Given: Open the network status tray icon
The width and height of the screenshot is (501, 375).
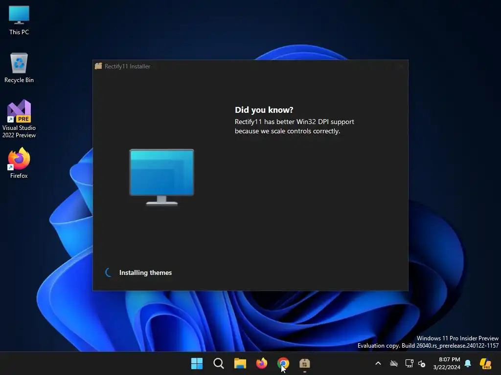Looking at the screenshot, I should (410, 363).
